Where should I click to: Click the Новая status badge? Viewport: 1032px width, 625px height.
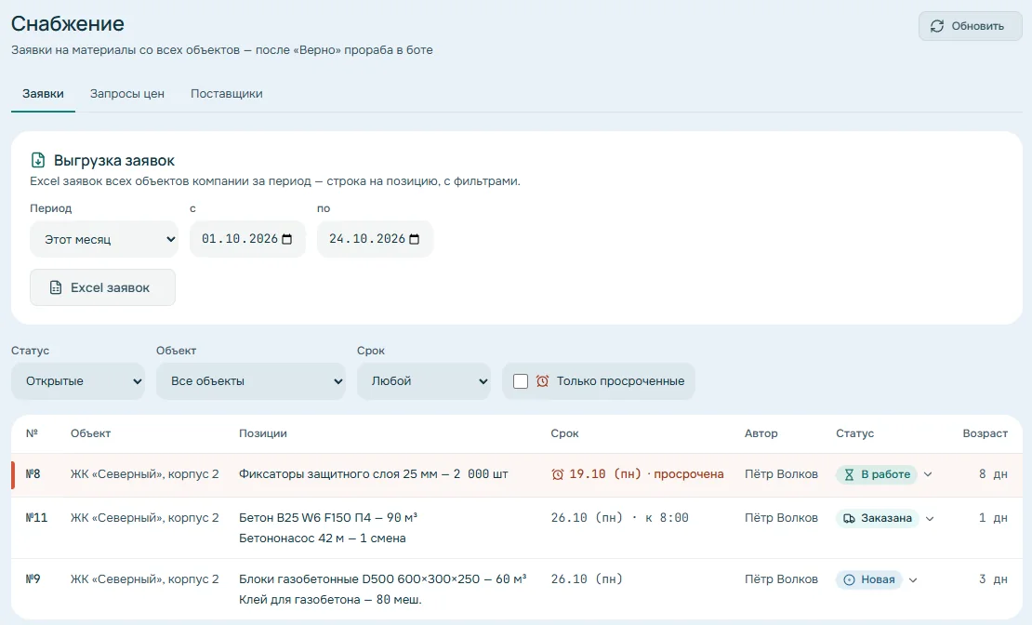pos(868,580)
